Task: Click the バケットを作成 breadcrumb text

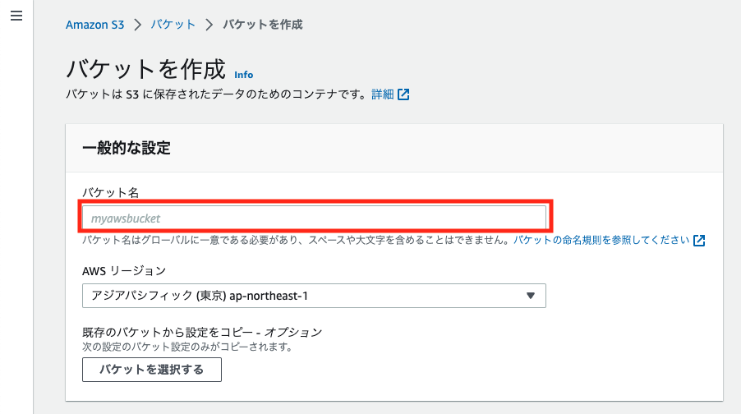Action: coord(263,24)
